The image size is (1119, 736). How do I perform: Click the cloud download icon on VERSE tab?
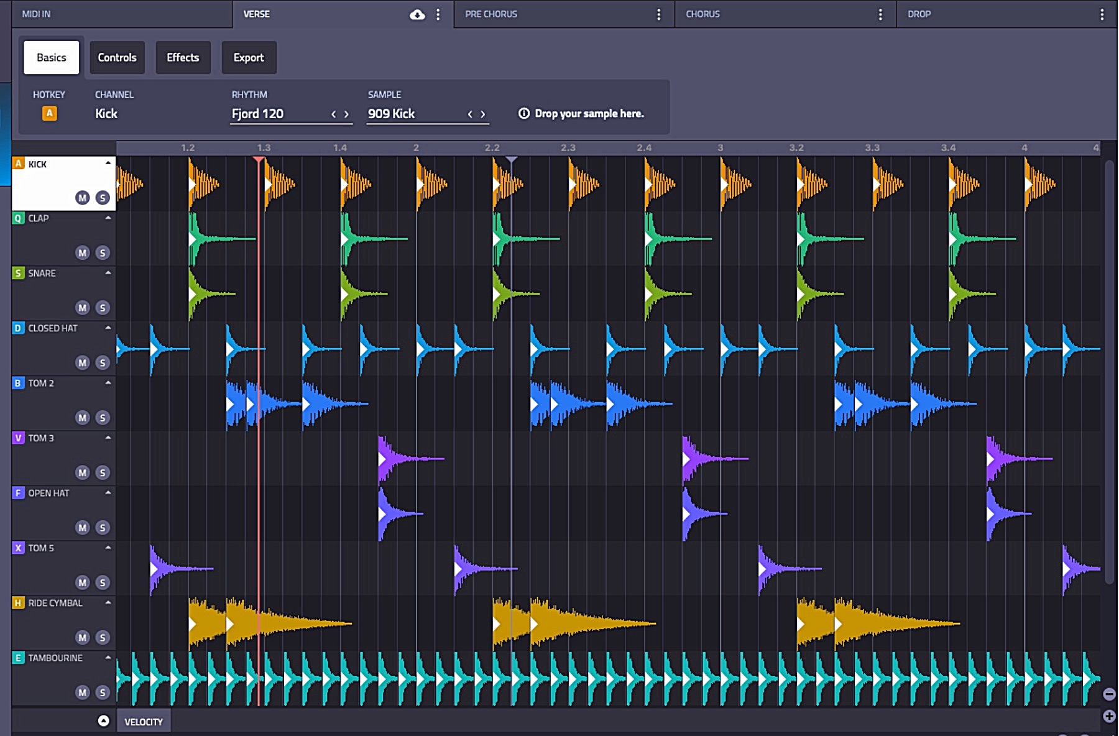[417, 14]
